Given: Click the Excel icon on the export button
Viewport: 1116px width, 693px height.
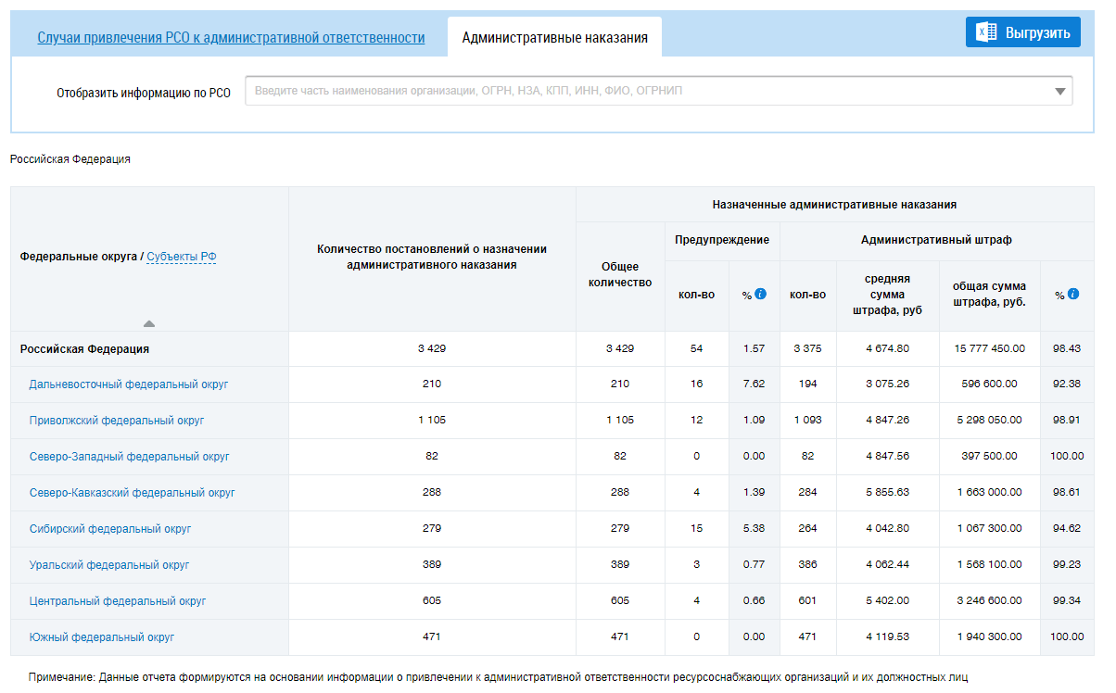Looking at the screenshot, I should coord(986,33).
